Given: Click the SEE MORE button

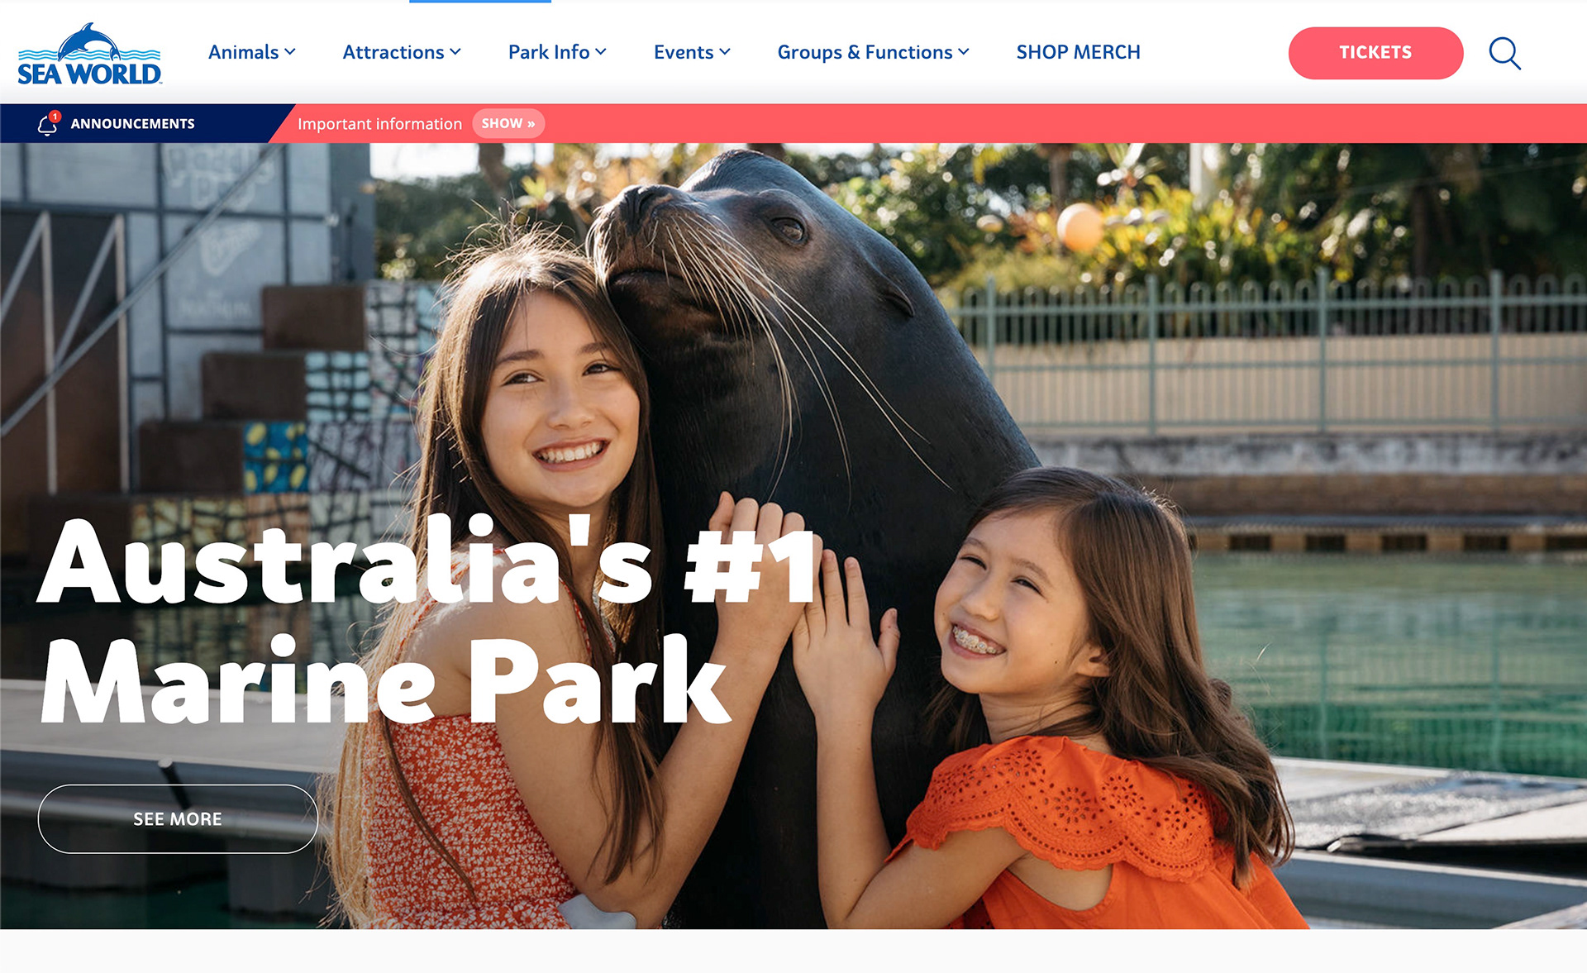Looking at the screenshot, I should coord(178,818).
